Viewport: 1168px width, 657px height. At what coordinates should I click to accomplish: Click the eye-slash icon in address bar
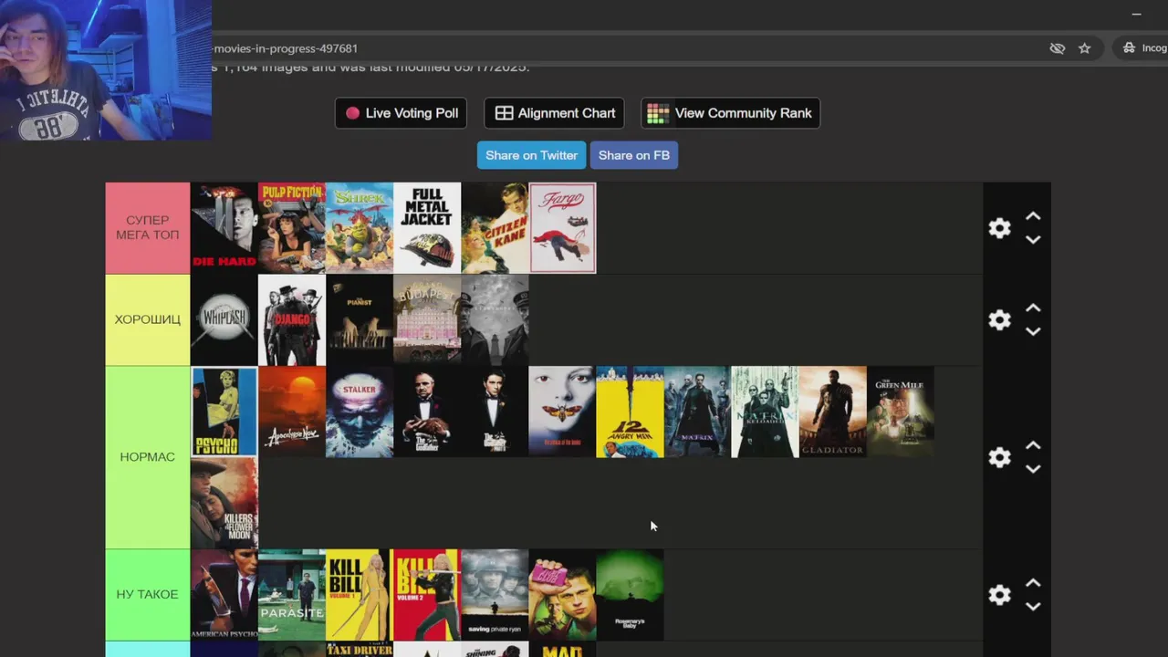click(1057, 48)
